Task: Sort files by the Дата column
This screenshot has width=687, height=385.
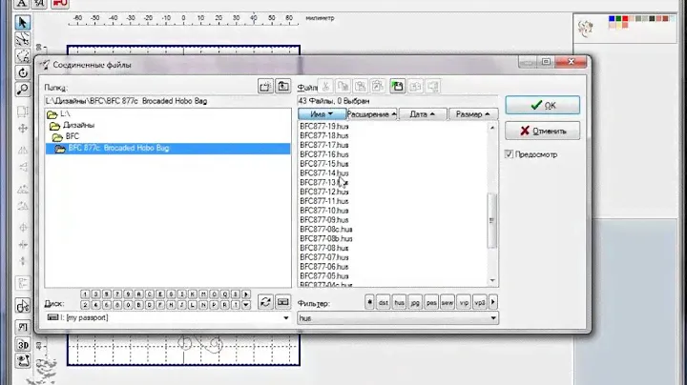Action: pyautogui.click(x=422, y=114)
